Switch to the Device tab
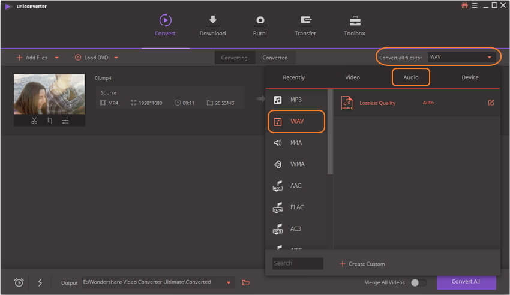 click(470, 77)
